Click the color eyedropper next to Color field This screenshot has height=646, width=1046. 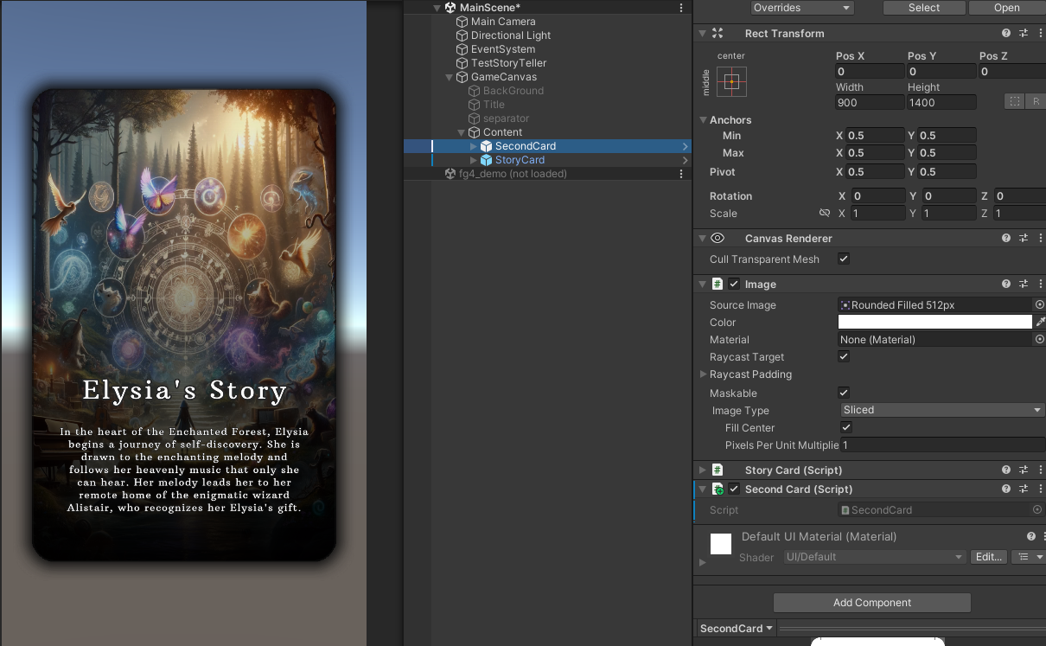1040,323
